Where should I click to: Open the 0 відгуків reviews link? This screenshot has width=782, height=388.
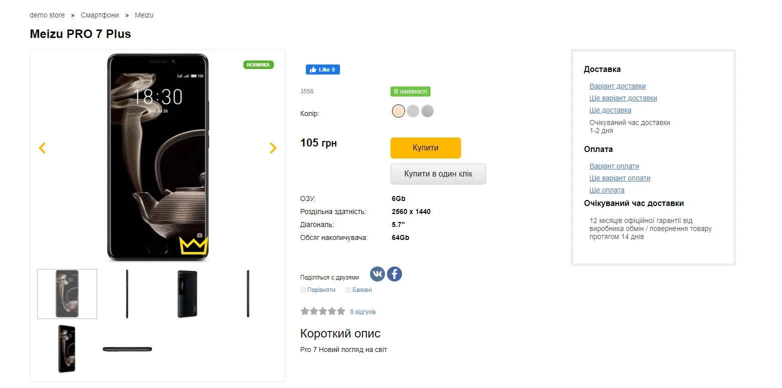(363, 312)
